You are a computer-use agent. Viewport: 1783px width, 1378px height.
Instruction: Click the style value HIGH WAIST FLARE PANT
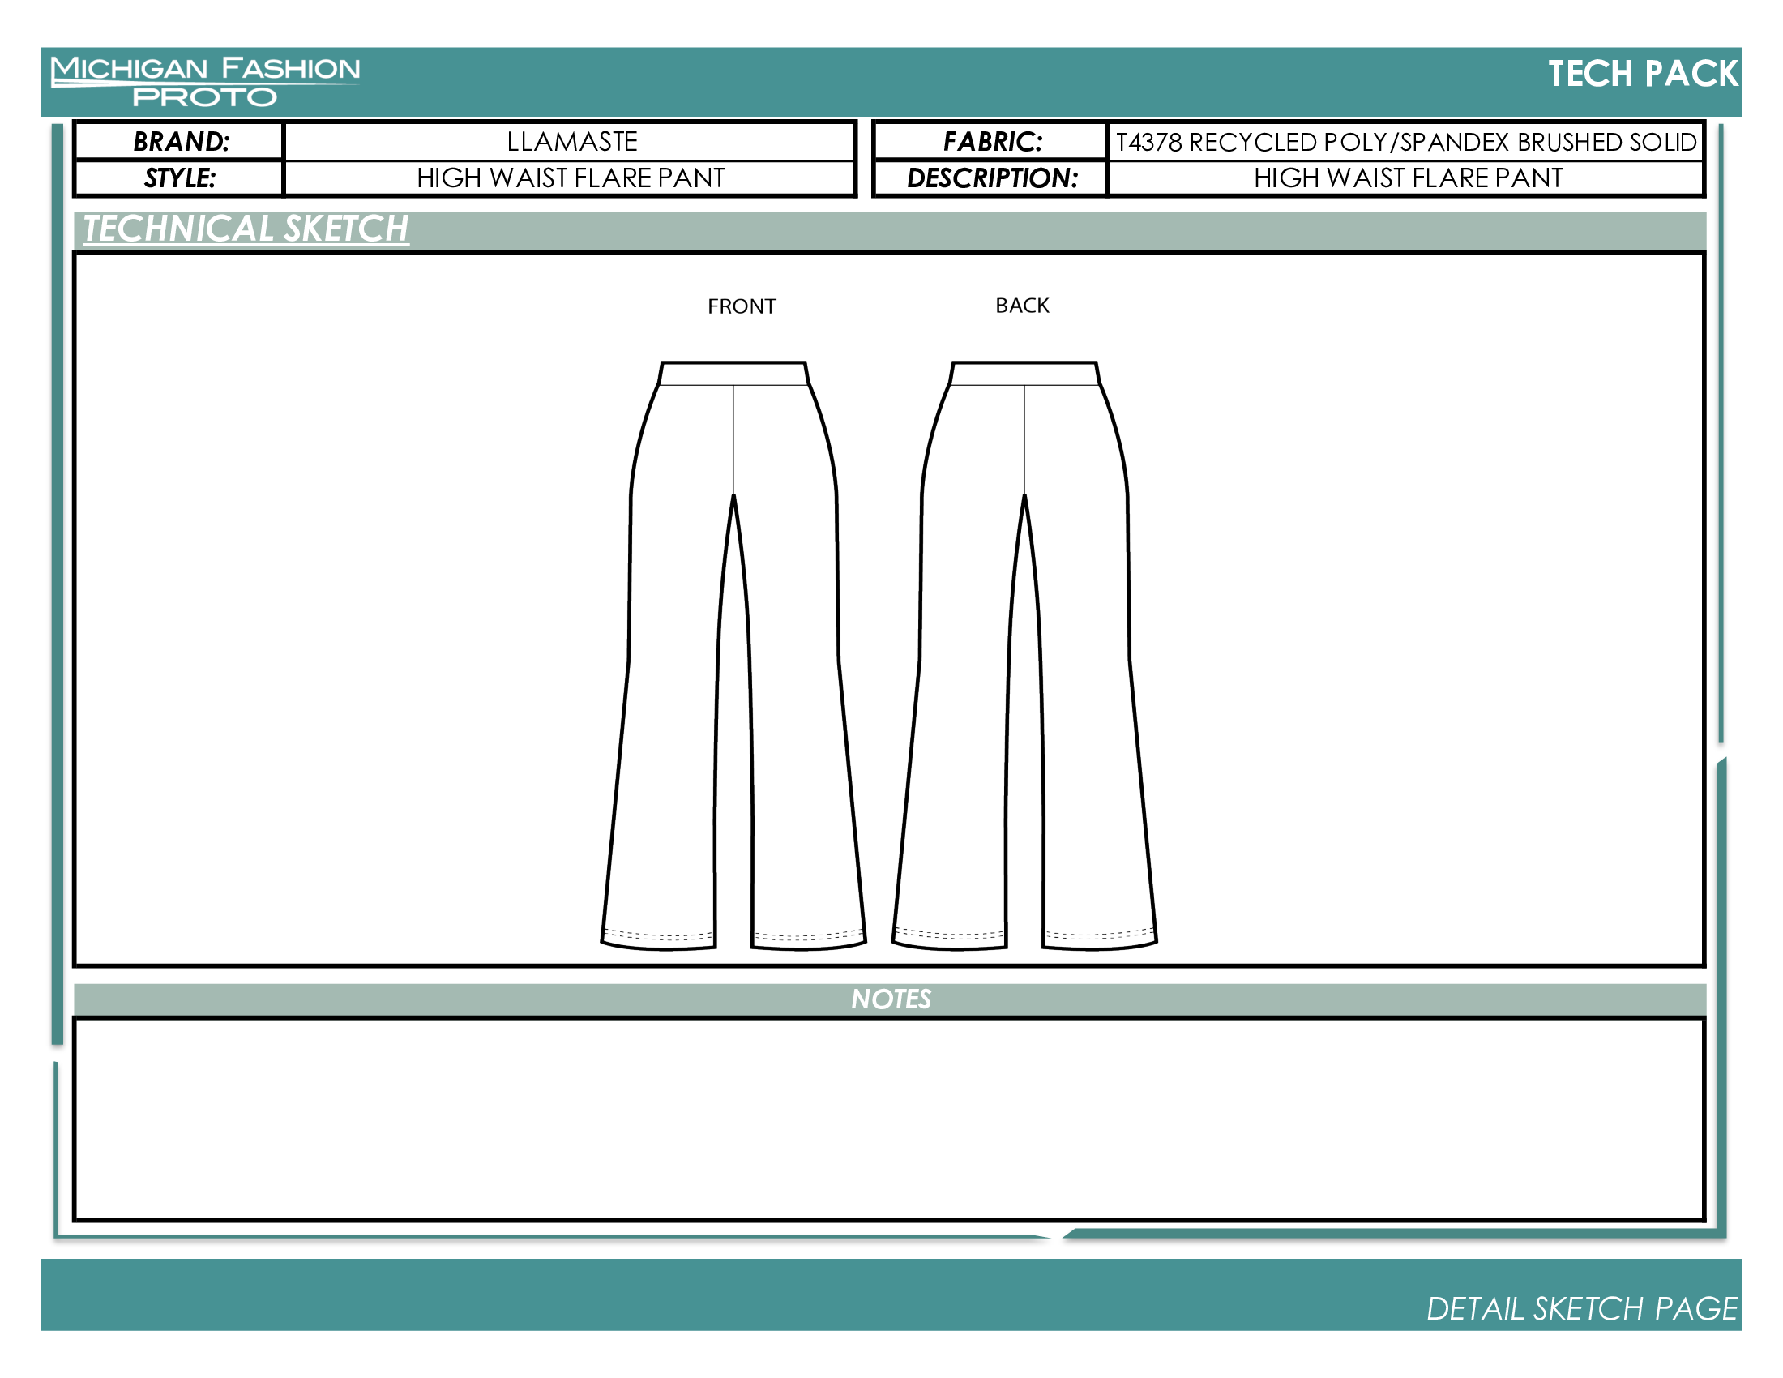click(x=570, y=178)
